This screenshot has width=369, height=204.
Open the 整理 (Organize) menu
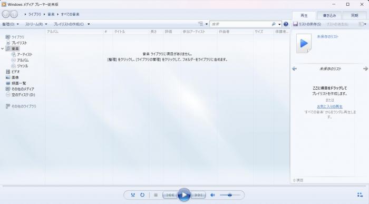point(11,24)
